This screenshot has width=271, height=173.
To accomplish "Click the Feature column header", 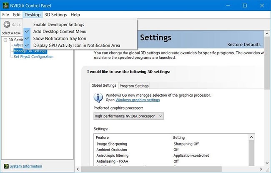I will point(133,138).
